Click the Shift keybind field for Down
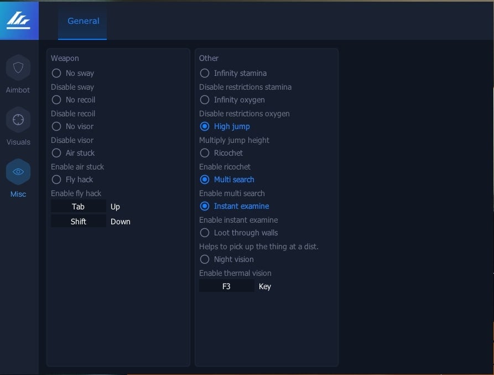494x375 pixels. (x=79, y=222)
